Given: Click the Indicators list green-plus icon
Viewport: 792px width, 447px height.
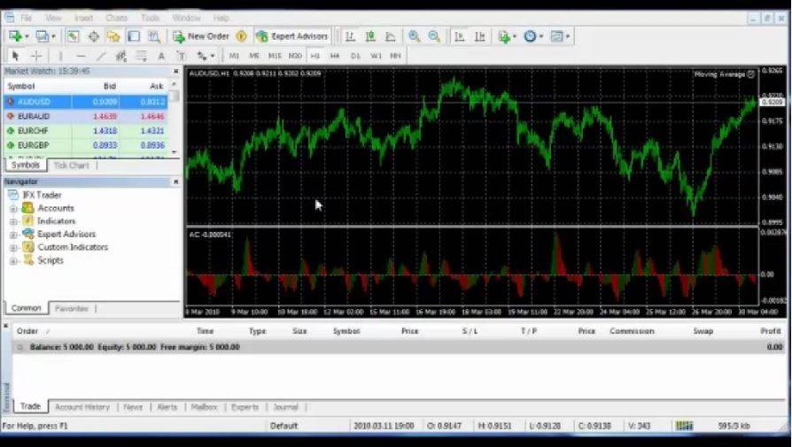Looking at the screenshot, I should coord(504,36).
